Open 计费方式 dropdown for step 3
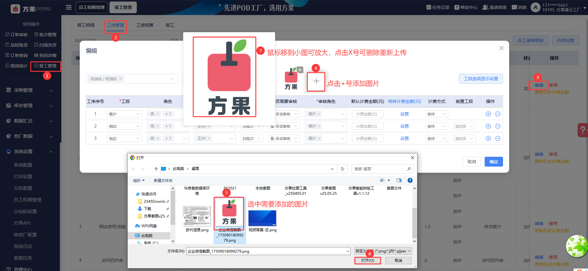588x271 pixels. point(436,138)
